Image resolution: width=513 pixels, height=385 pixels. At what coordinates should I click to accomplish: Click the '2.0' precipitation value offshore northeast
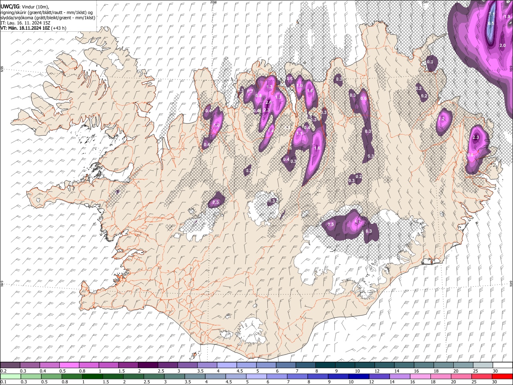(502, 46)
